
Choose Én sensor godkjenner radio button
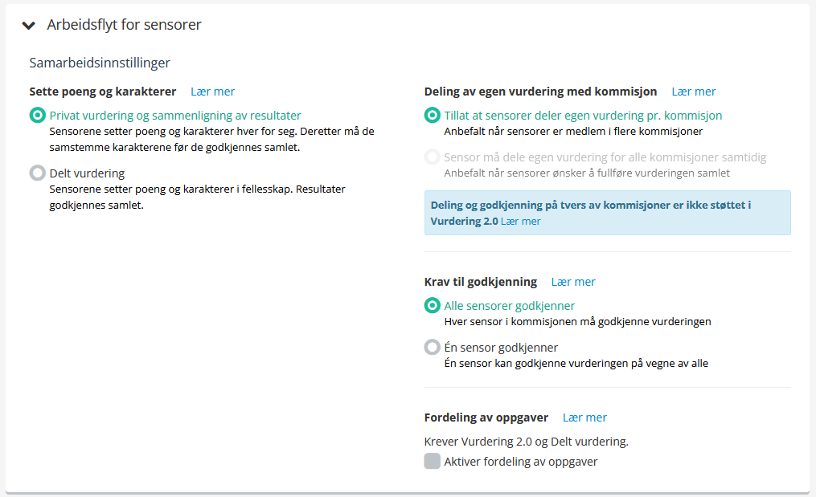pos(433,348)
